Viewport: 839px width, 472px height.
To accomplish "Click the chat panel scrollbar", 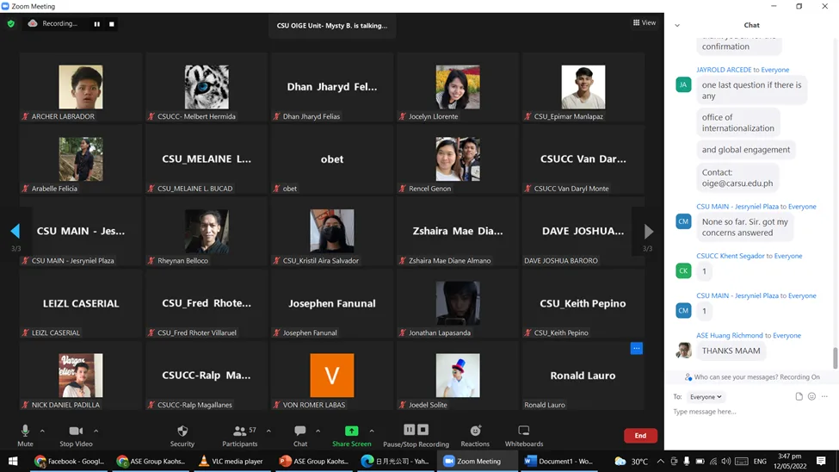I will coord(835,357).
